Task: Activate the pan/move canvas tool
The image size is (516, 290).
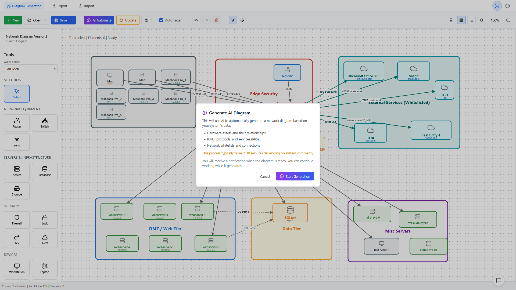Action: pyautogui.click(x=242, y=20)
